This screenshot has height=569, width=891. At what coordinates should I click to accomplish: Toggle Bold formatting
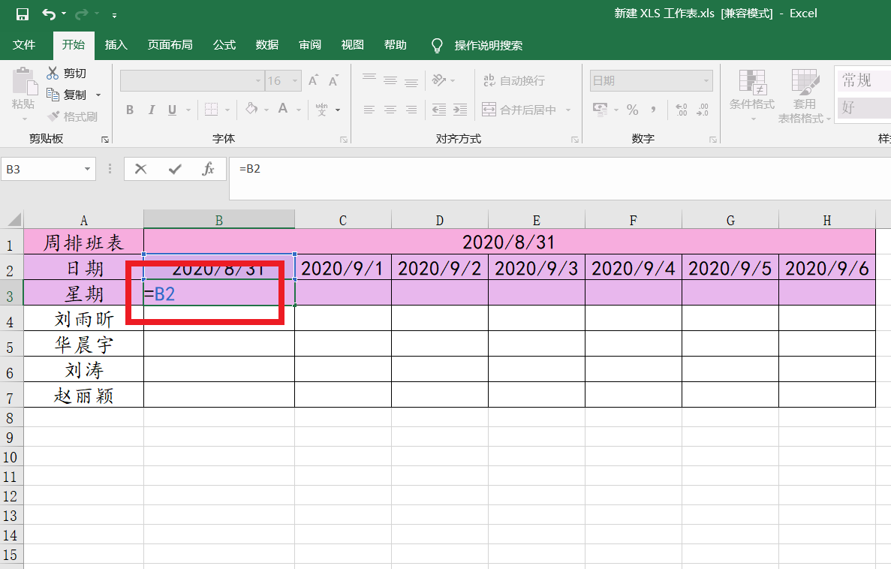coord(130,110)
